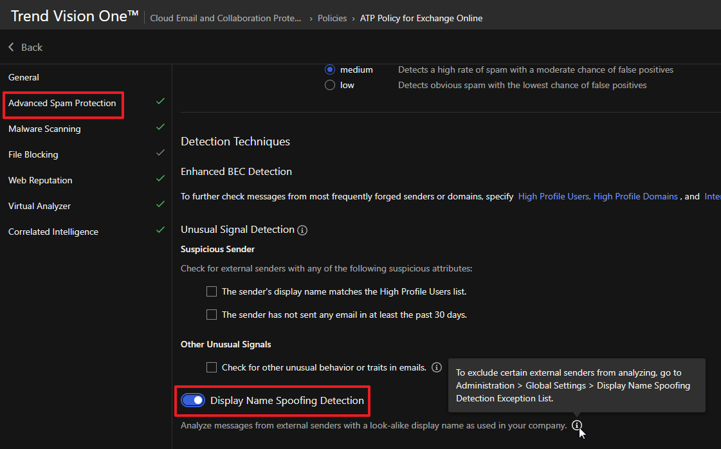Click info icon after look-alike display name text
The height and width of the screenshot is (449, 721).
coord(577,425)
